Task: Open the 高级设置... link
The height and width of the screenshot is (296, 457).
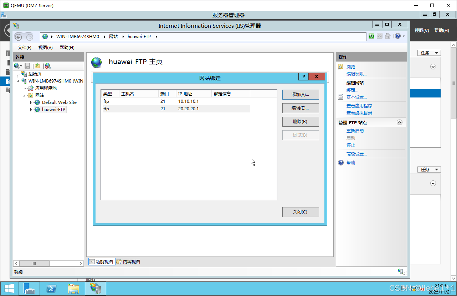Action: [356, 154]
